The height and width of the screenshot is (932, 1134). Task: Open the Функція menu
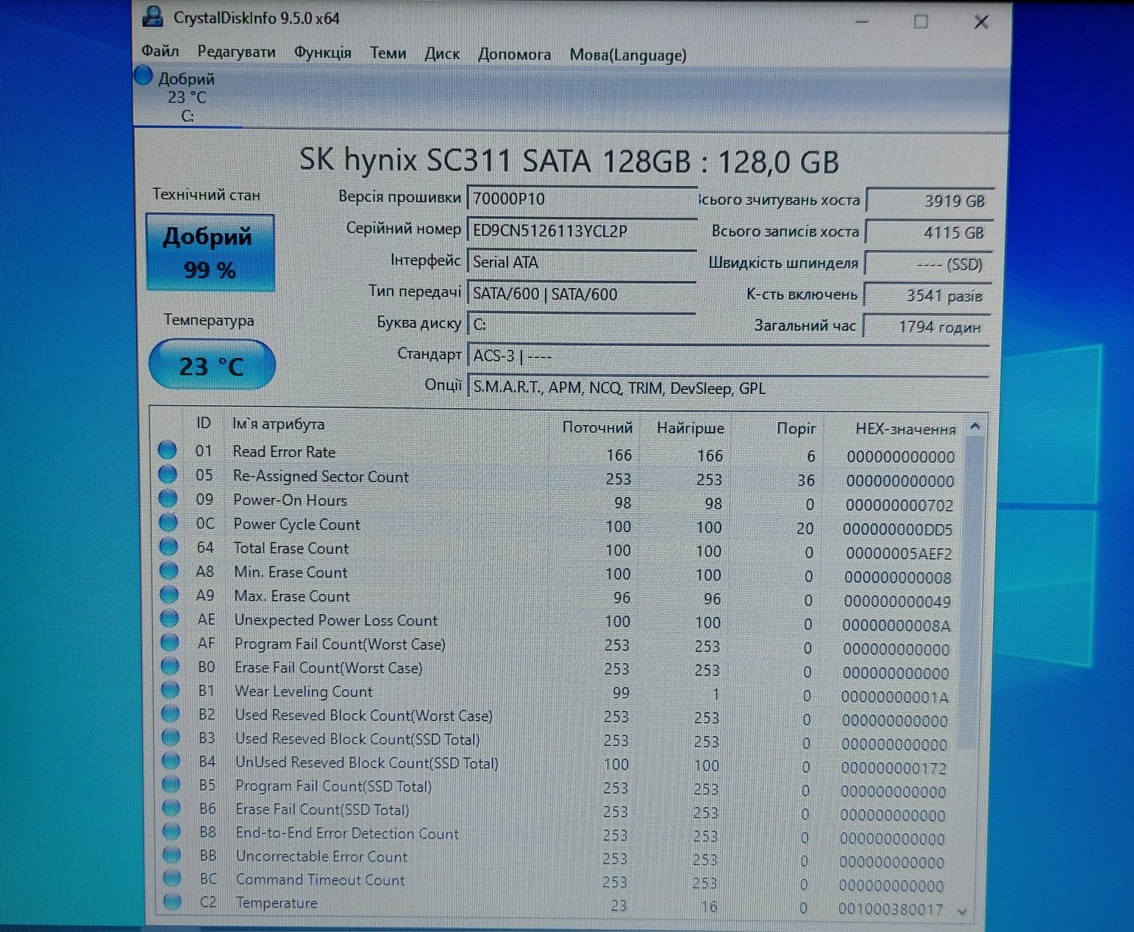tap(323, 53)
